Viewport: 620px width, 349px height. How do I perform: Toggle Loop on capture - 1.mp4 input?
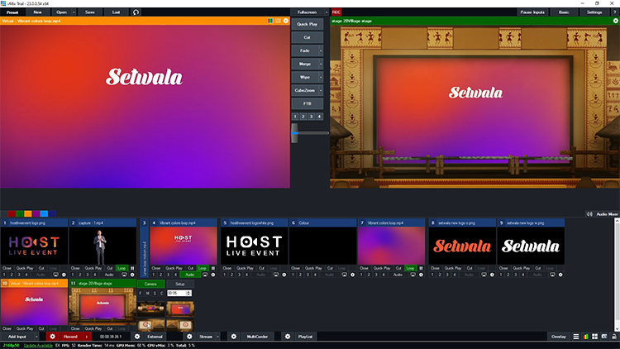point(121,268)
